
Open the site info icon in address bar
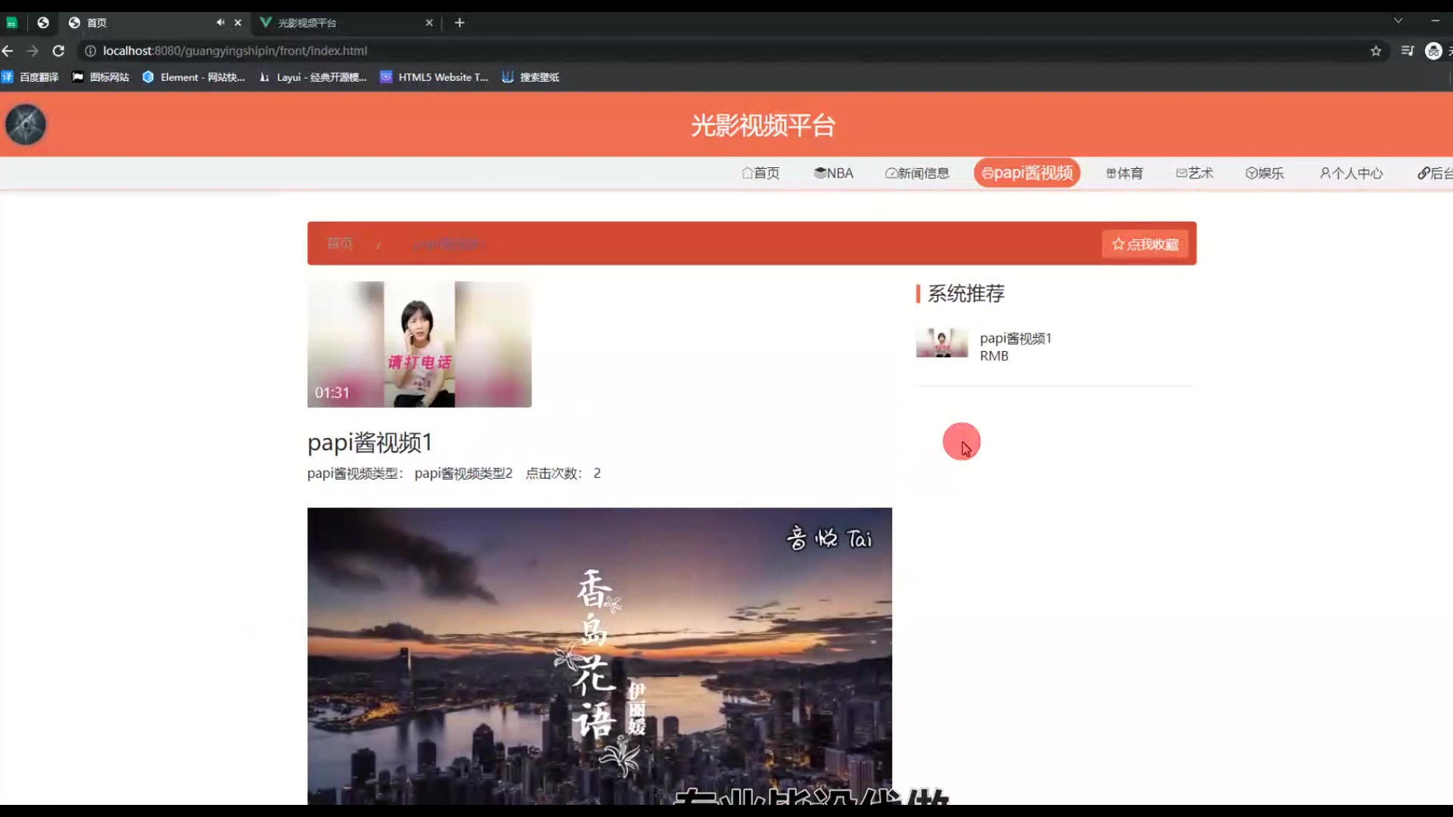pyautogui.click(x=90, y=51)
